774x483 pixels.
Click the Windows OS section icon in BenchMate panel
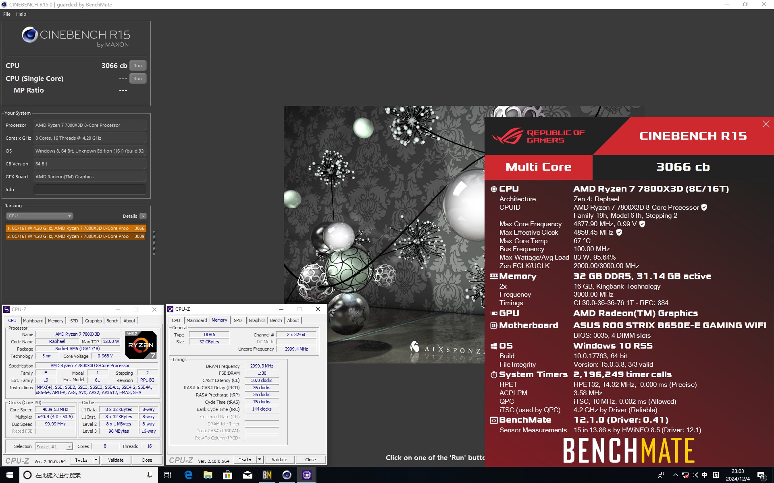493,346
